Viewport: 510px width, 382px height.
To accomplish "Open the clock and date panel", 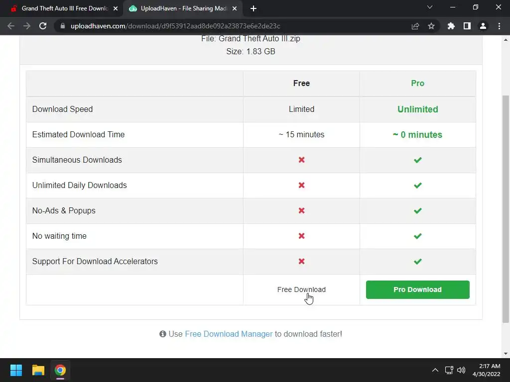I will pyautogui.click(x=486, y=370).
